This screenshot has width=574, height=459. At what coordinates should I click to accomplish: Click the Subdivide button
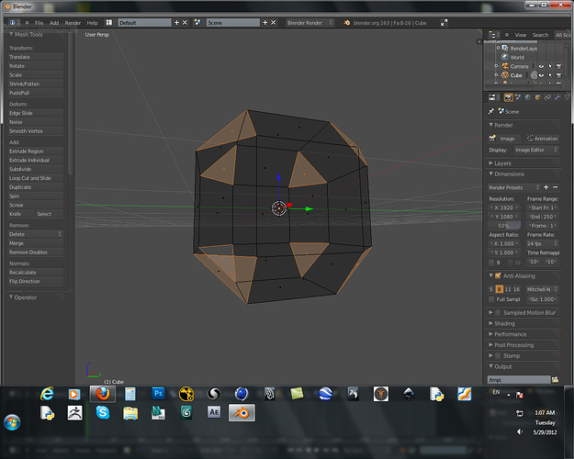pyautogui.click(x=36, y=169)
